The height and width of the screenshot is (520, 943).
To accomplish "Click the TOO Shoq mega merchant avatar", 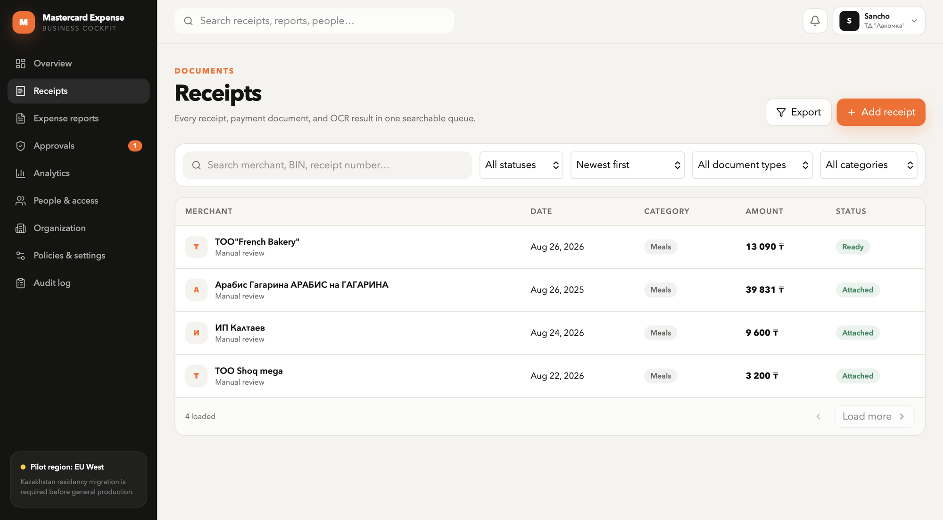I will [x=196, y=376].
